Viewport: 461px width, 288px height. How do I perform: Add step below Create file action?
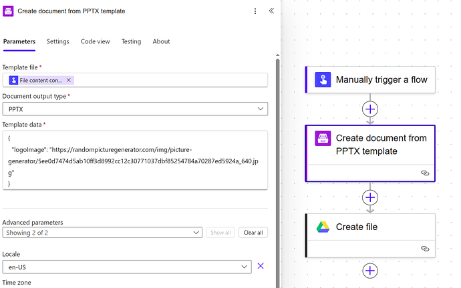(x=370, y=271)
